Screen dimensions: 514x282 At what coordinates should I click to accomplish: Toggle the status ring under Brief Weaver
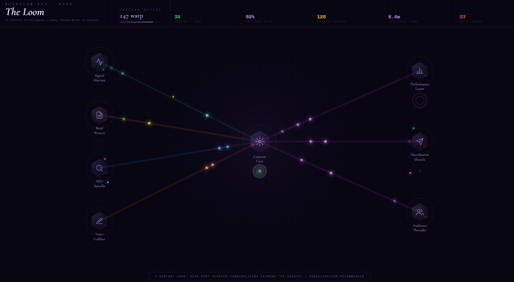coord(100,144)
